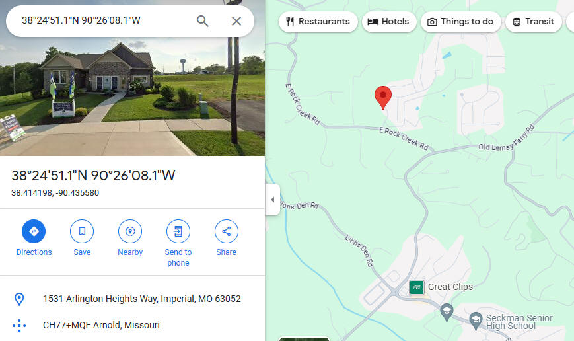Show Transit options chip
This screenshot has width=574, height=341.
tap(533, 22)
